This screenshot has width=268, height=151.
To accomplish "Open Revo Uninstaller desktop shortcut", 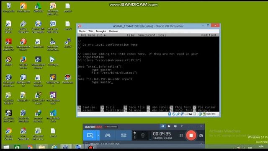I will point(23,134).
